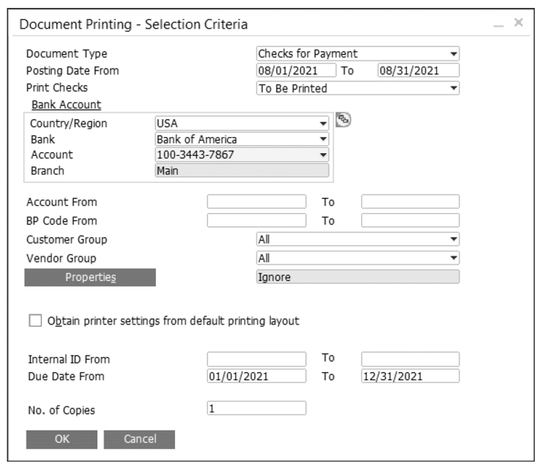Open the Vendor Group dropdown
542x470 pixels.
(x=454, y=258)
